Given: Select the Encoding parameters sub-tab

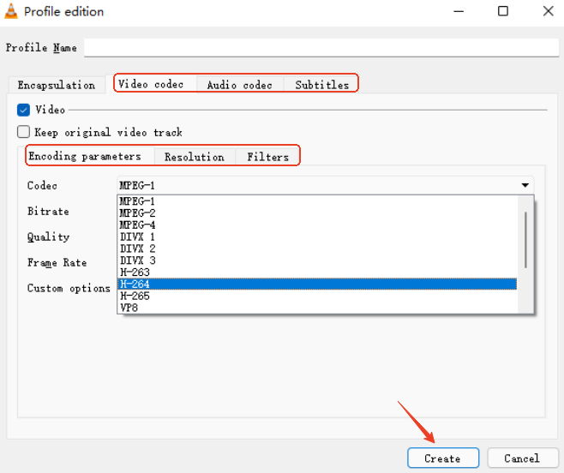Looking at the screenshot, I should 84,157.
